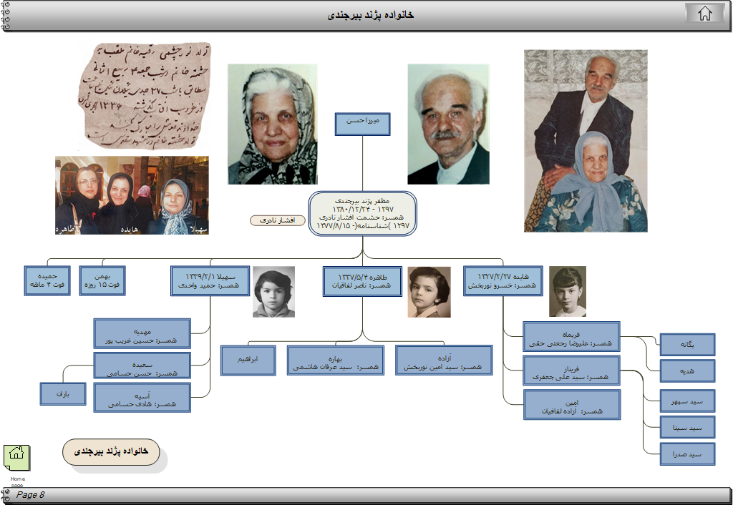
Task: Click the green Home note icon at bottom-left
Action: click(x=16, y=456)
